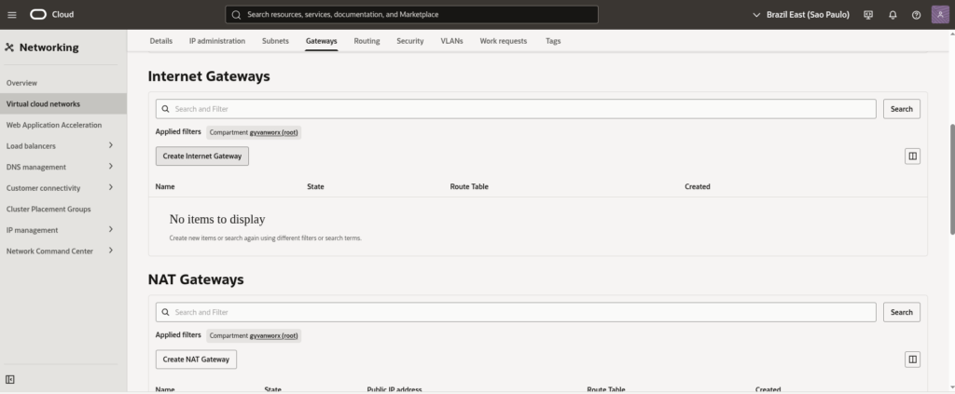
Task: Toggle column settings for NAT Gateways table
Action: (912, 360)
